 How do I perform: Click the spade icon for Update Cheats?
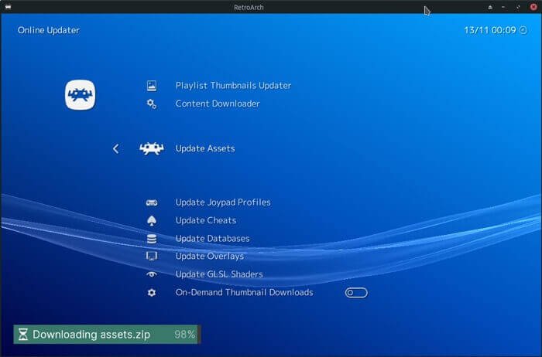(x=152, y=221)
